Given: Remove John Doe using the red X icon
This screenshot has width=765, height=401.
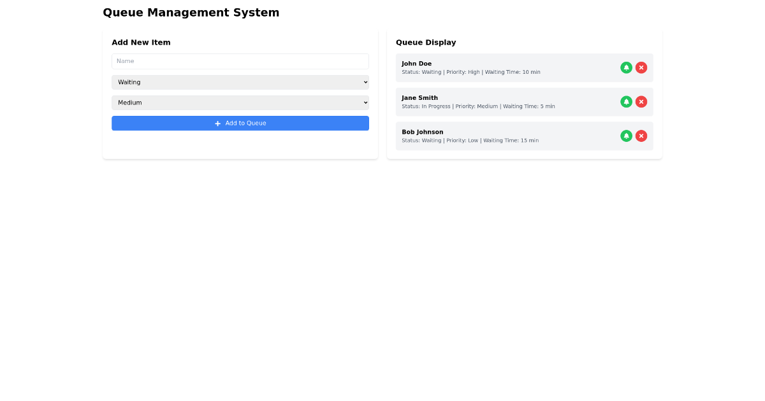Looking at the screenshot, I should coord(641,67).
